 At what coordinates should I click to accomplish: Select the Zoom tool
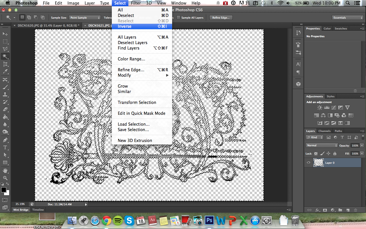(x=5, y=178)
